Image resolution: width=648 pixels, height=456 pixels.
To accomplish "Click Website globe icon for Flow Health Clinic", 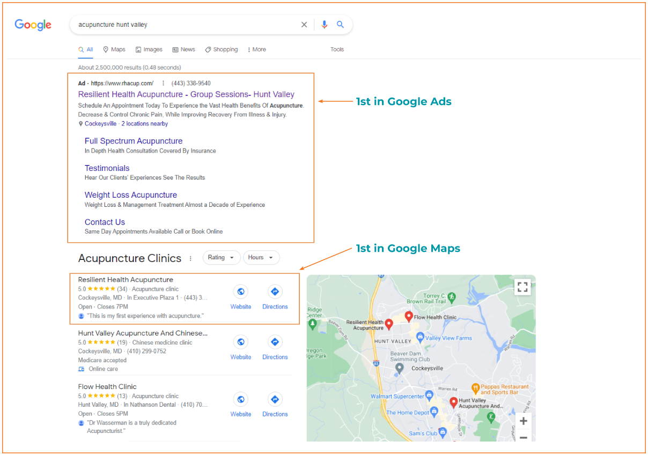I will coord(241,399).
